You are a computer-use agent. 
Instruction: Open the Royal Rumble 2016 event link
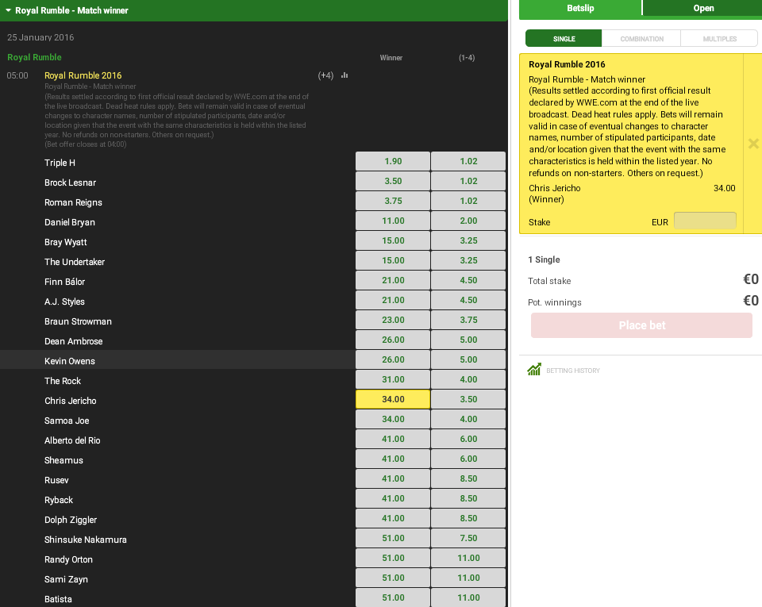pyautogui.click(x=83, y=75)
